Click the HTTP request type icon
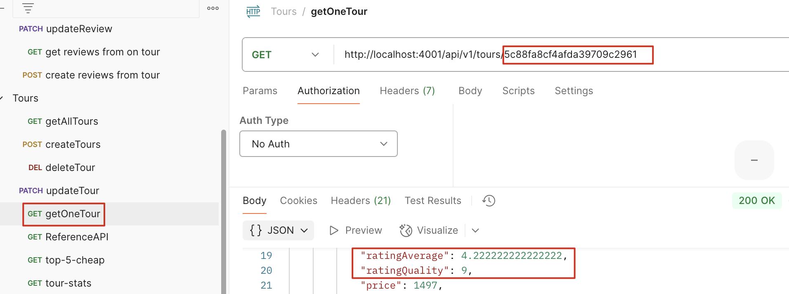This screenshot has width=789, height=294. 253,12
